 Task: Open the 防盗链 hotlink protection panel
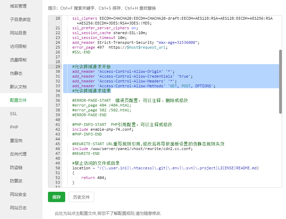tap(16, 167)
